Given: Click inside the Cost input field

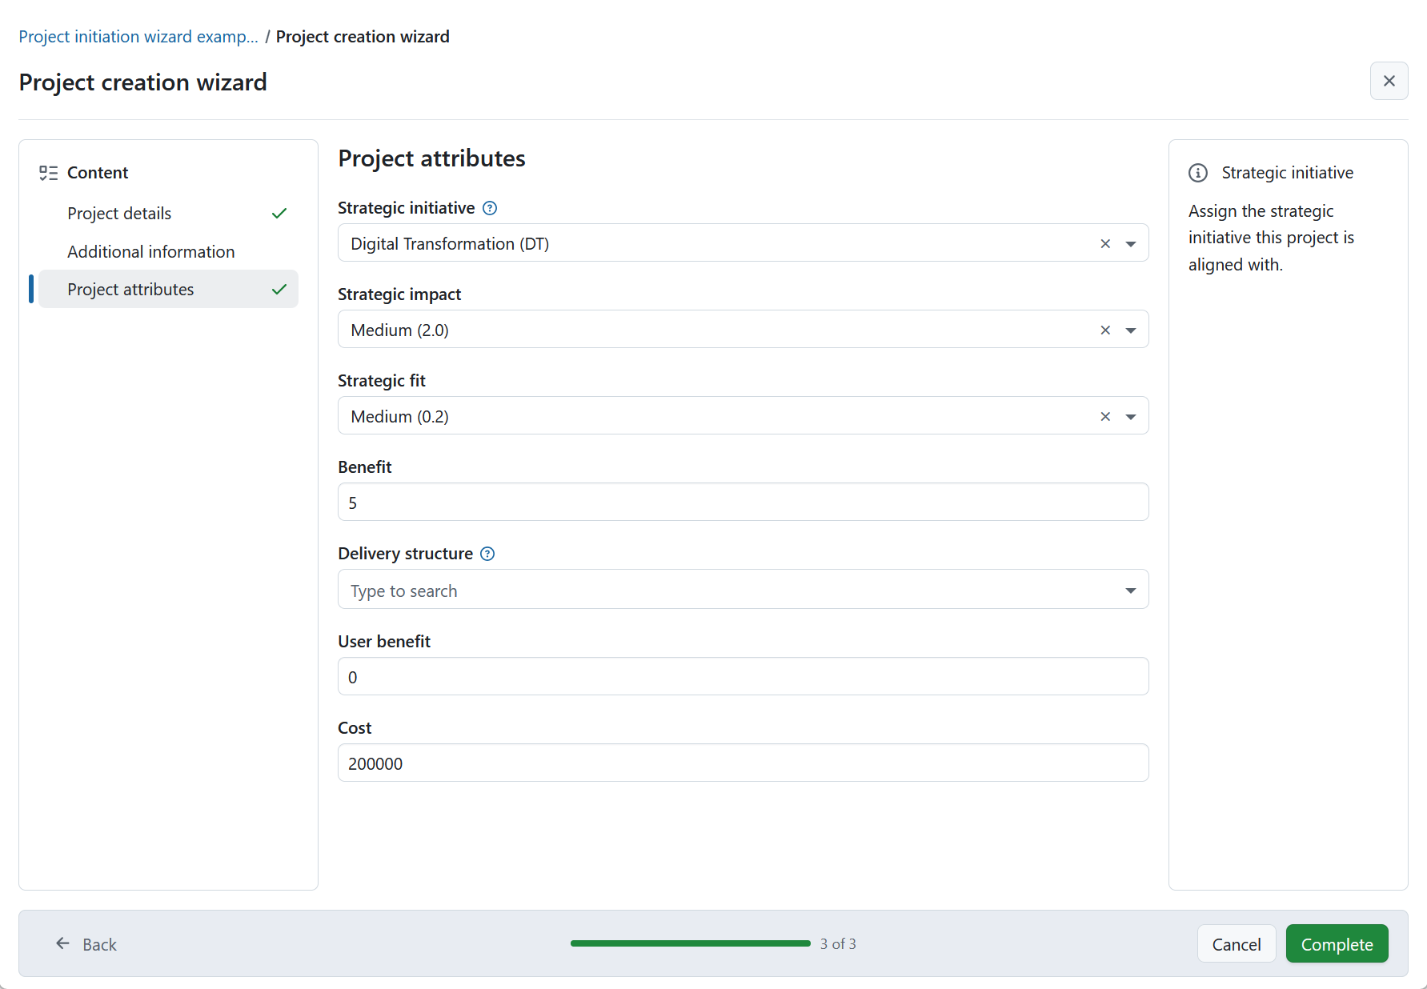Looking at the screenshot, I should [x=743, y=763].
